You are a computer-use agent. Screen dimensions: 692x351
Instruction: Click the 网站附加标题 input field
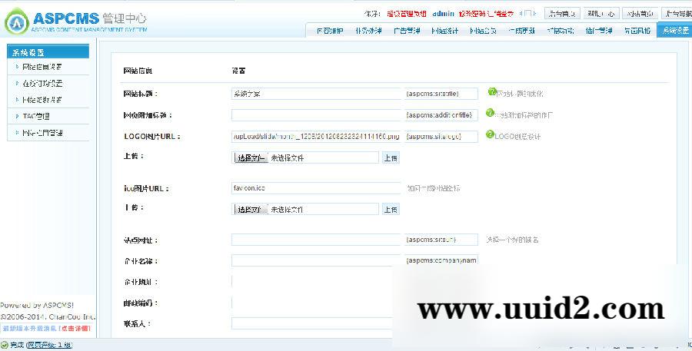[x=316, y=115]
